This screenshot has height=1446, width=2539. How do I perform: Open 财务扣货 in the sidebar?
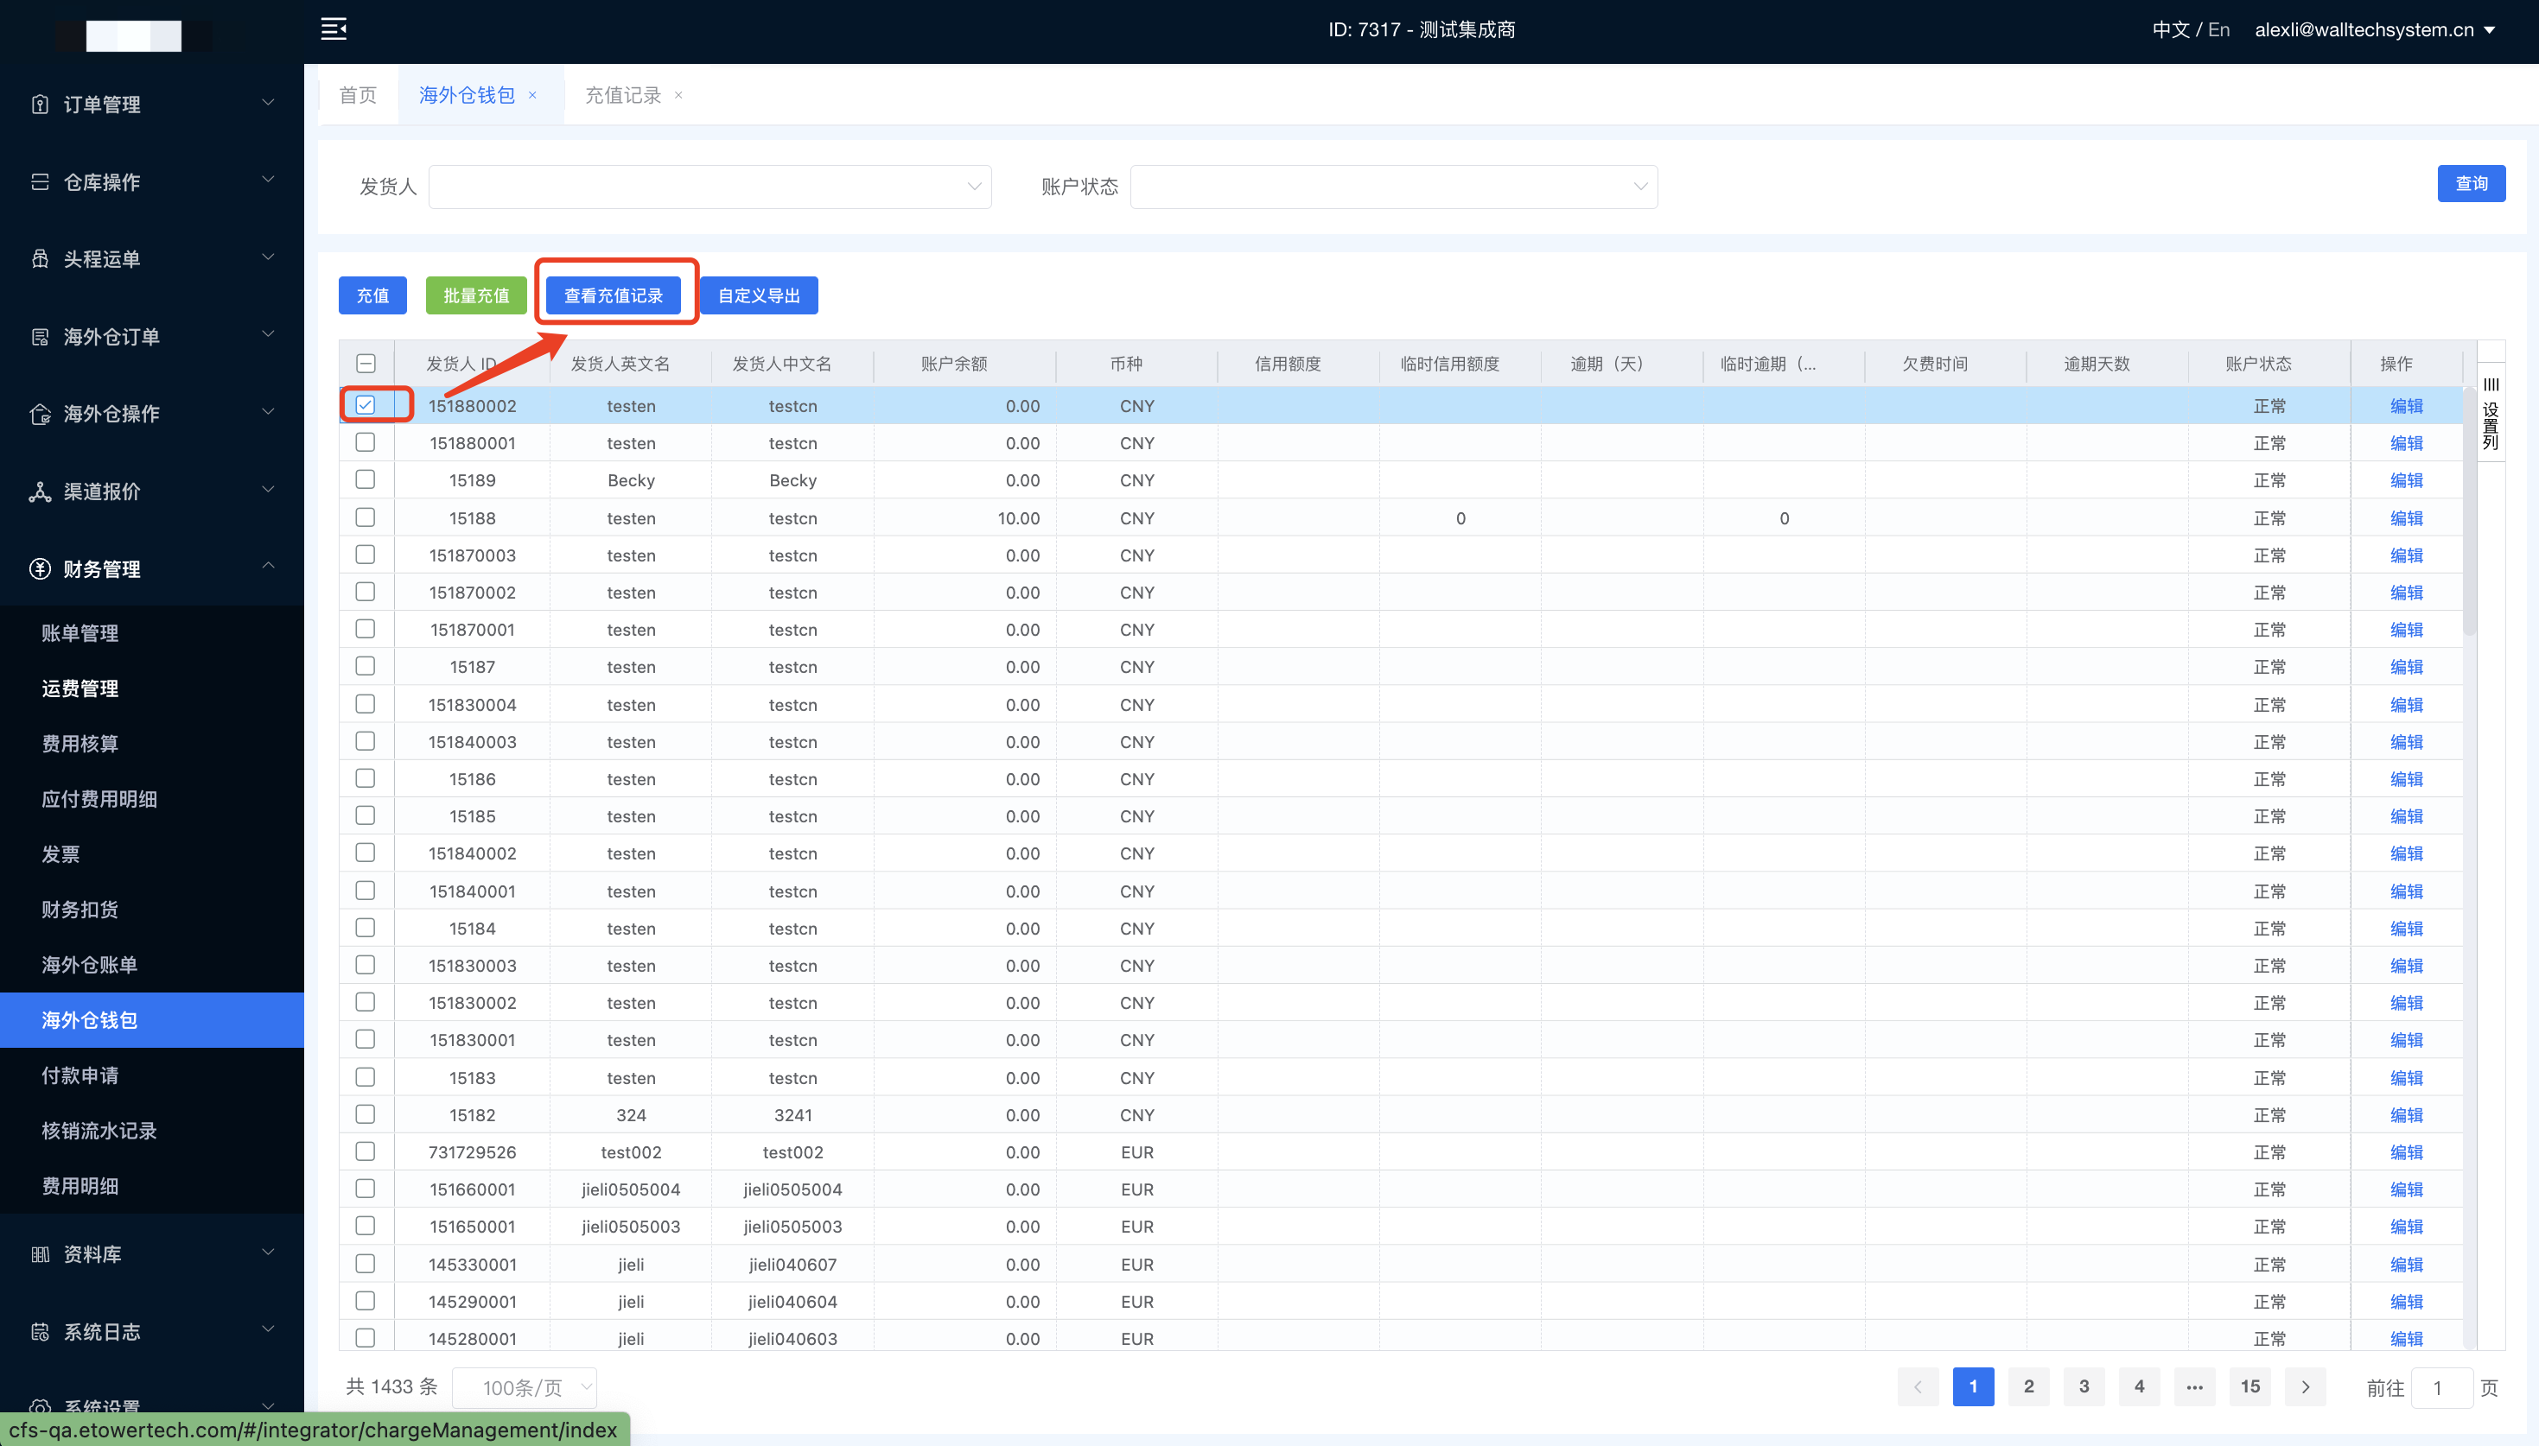80,910
